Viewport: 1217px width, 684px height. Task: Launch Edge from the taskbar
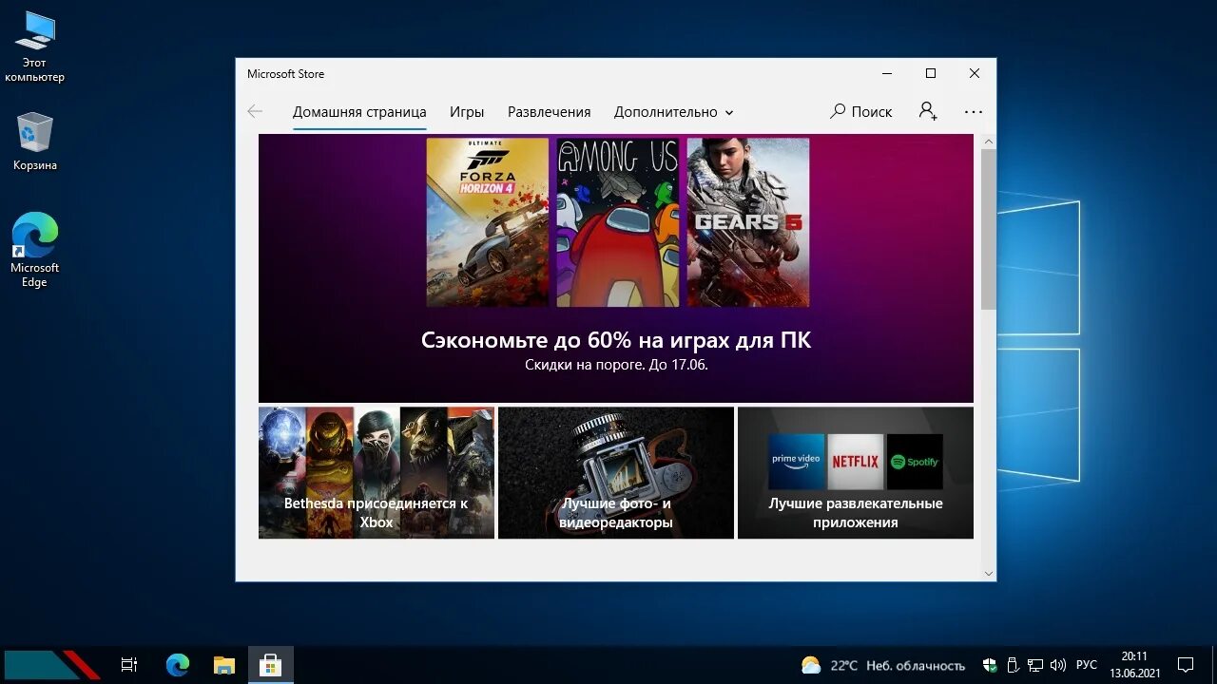[x=178, y=665]
